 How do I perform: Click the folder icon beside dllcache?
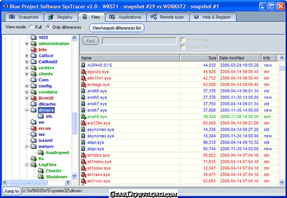(x=34, y=104)
